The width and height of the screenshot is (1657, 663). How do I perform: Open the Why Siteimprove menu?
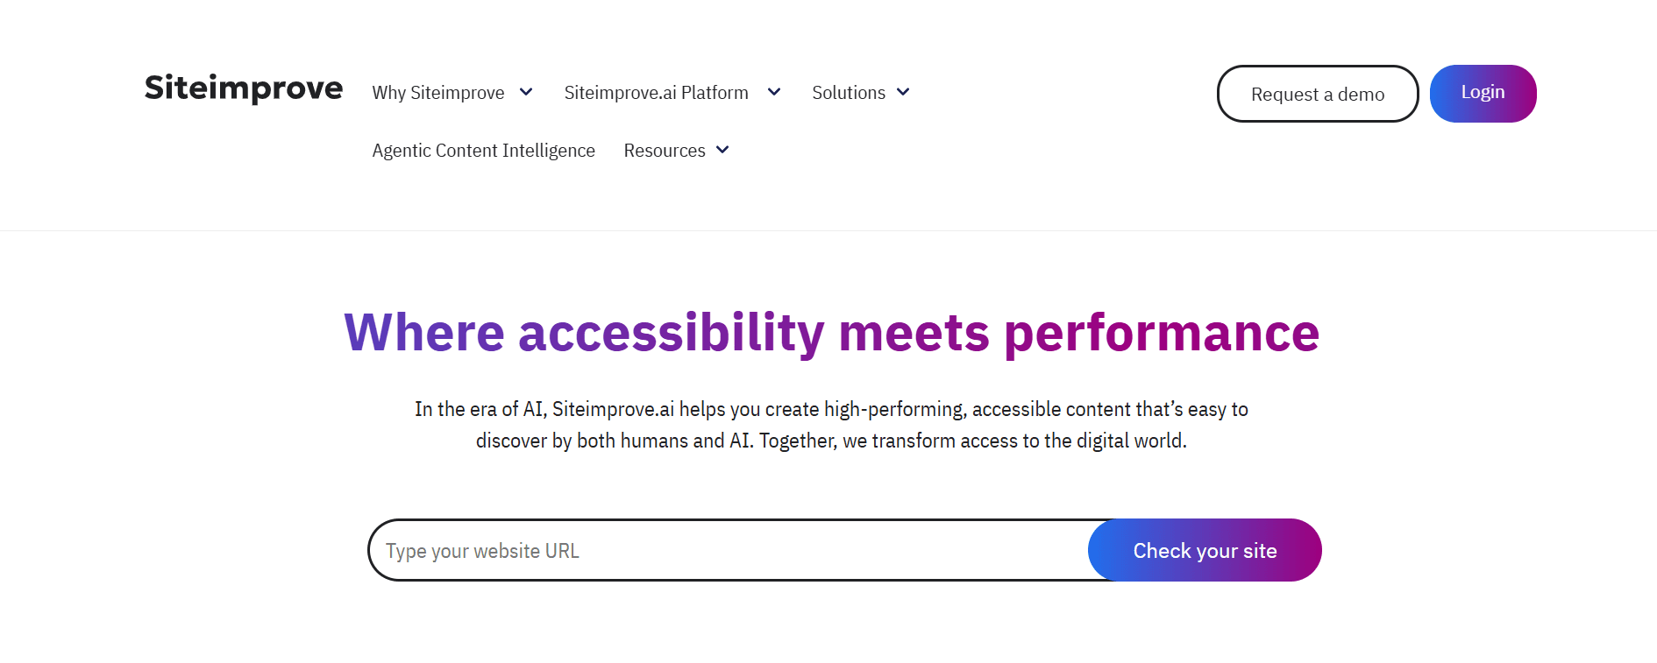[x=438, y=92]
